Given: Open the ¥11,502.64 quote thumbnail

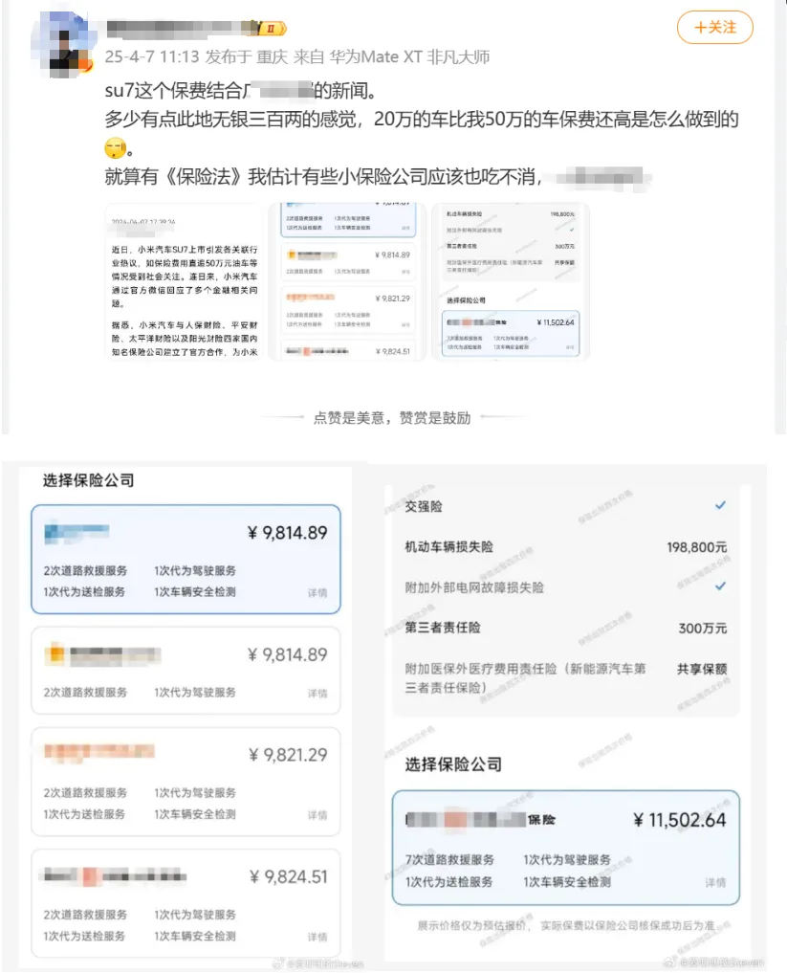Looking at the screenshot, I should [x=511, y=282].
